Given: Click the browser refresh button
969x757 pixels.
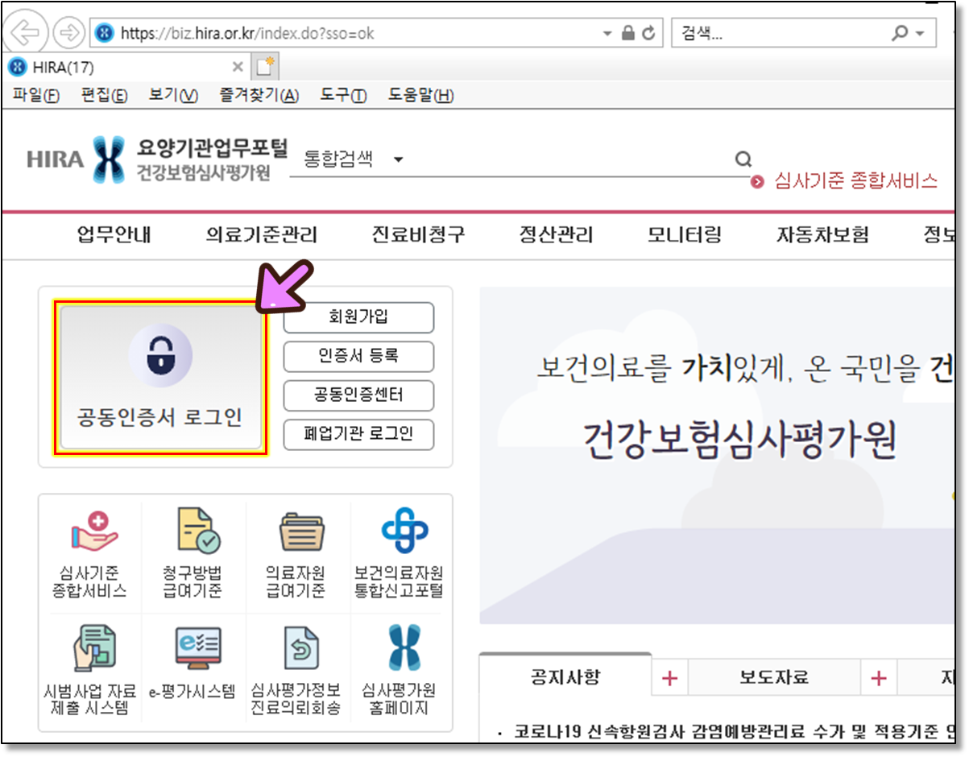Looking at the screenshot, I should tap(648, 34).
